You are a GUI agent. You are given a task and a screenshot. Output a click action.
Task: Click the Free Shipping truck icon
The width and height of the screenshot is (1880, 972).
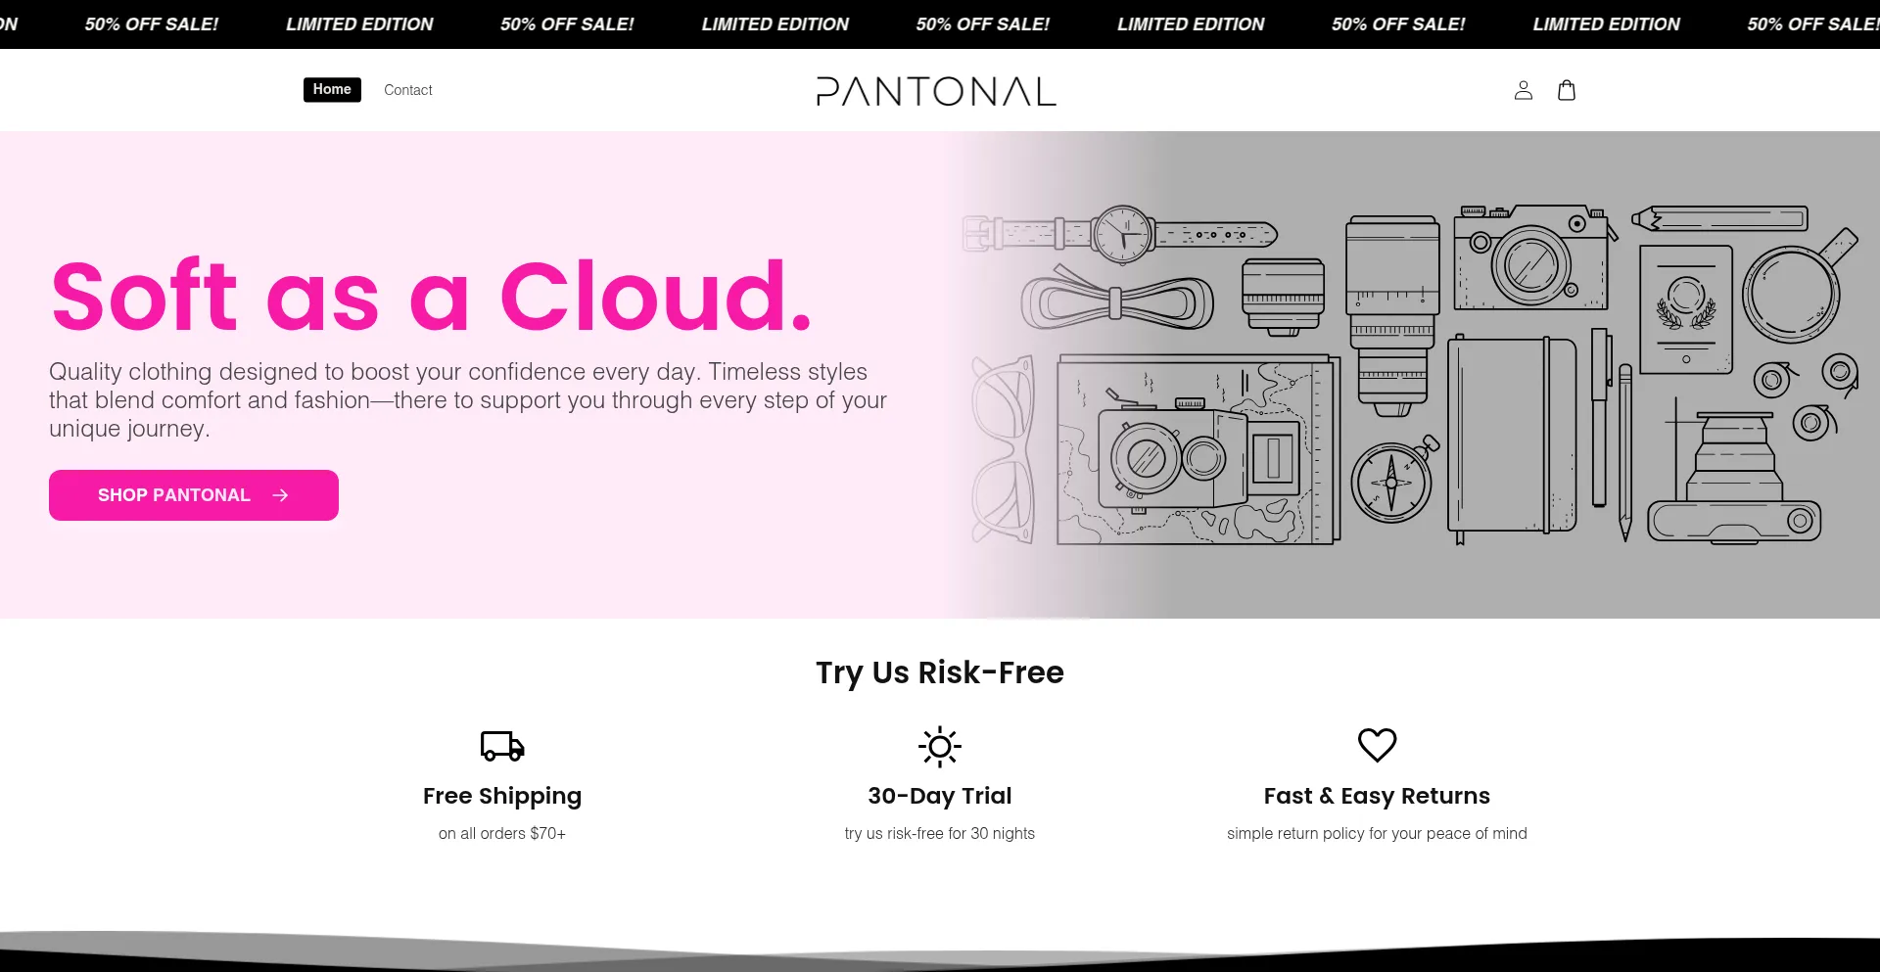click(502, 746)
